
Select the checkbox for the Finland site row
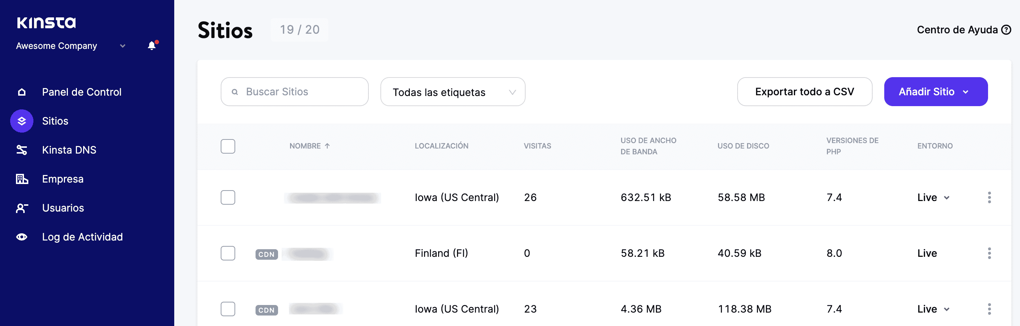click(228, 253)
